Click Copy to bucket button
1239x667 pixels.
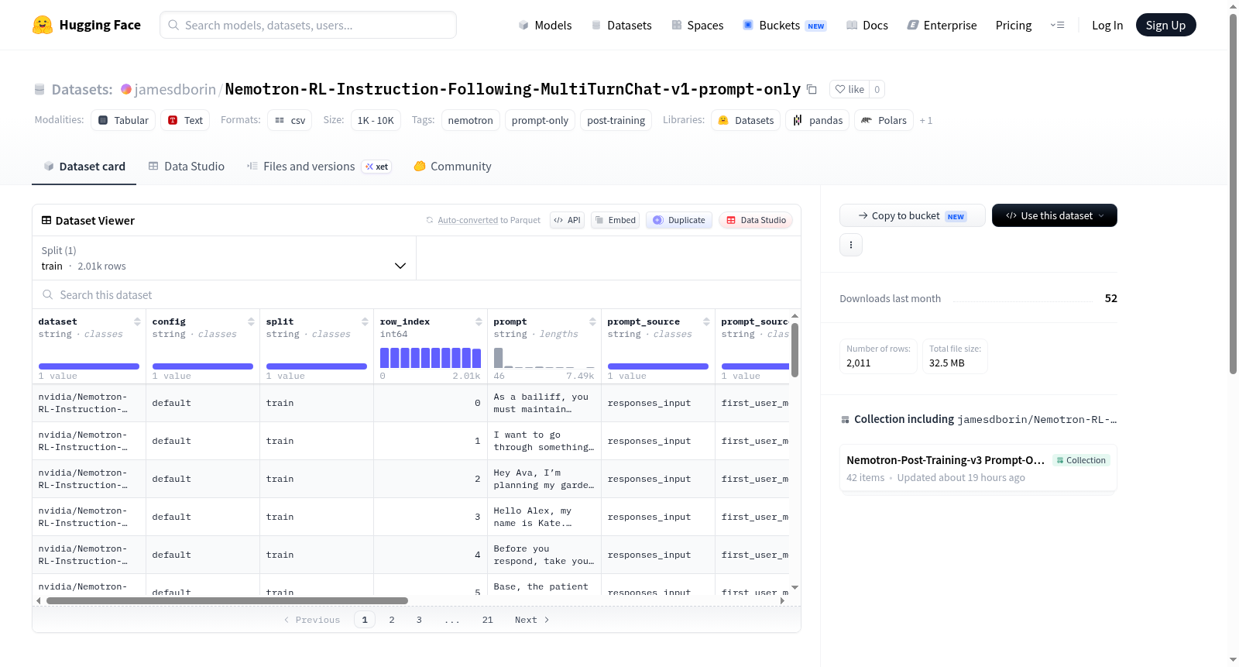[x=912, y=215]
